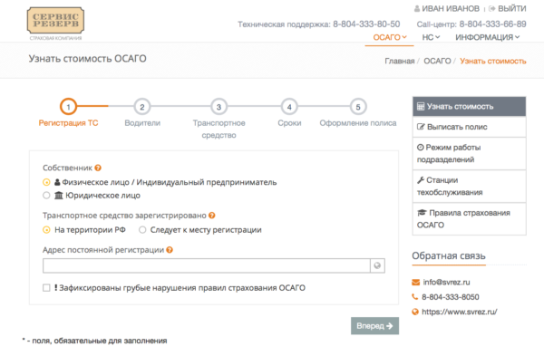Open Правила страхования ОСАГО sidebar item

[x=469, y=218]
